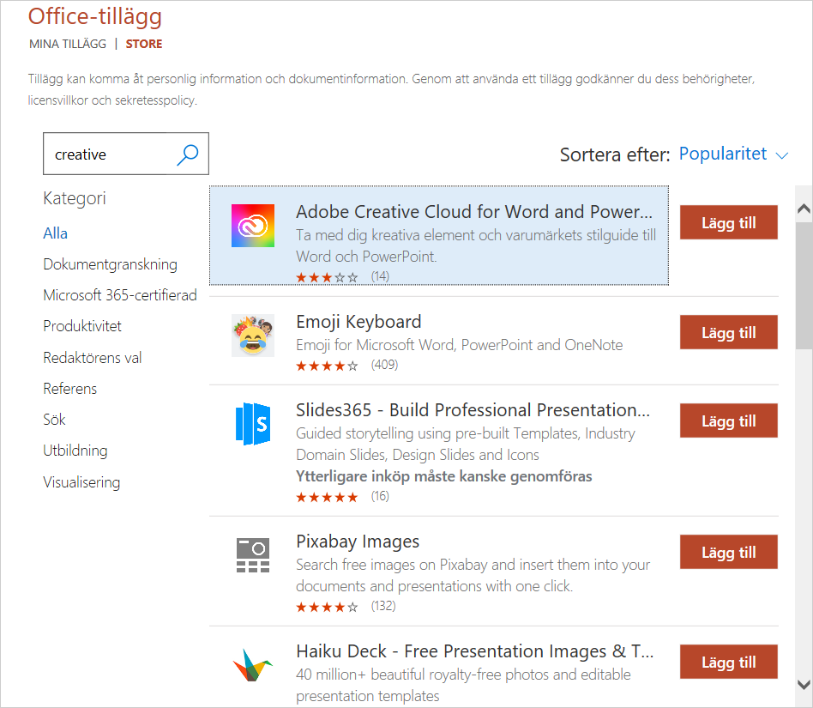The width and height of the screenshot is (813, 708).
Task: Click the Adobe Creative Cloud add-in icon
Action: tap(253, 226)
